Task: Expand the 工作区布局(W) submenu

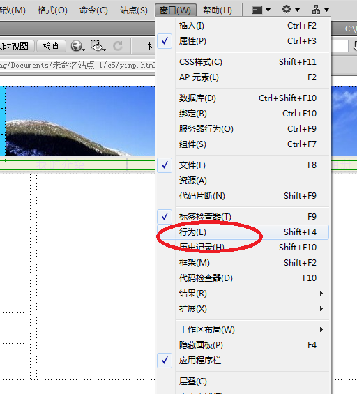Action: pyautogui.click(x=243, y=329)
